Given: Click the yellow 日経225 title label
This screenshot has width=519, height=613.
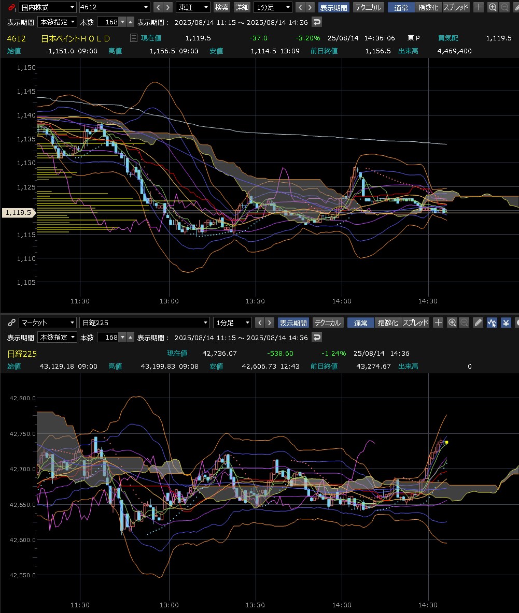Looking at the screenshot, I should [x=22, y=354].
